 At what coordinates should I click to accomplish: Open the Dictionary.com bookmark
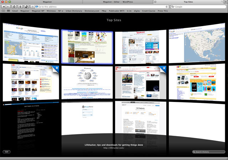[92, 11]
